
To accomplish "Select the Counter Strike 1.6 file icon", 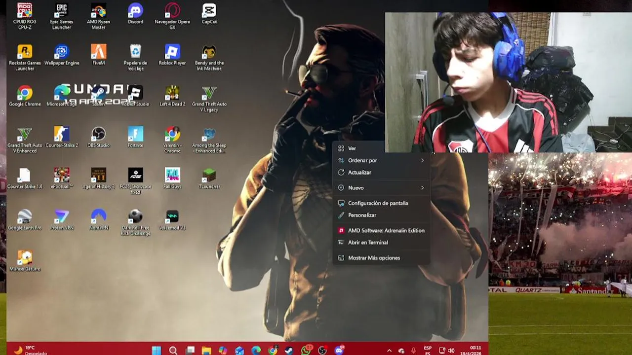I will coord(25,178).
